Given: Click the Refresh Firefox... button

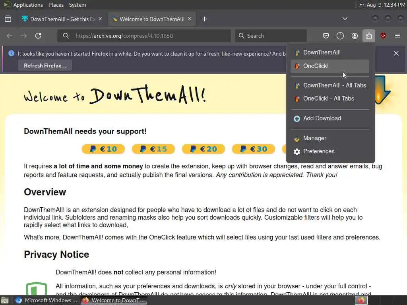Looking at the screenshot, I should pyautogui.click(x=45, y=66).
